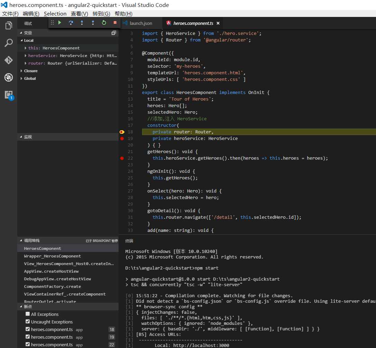Viewport: 376px width, 348px height.
Task: Toggle the All Exceptions checkbox
Action: 28,314
